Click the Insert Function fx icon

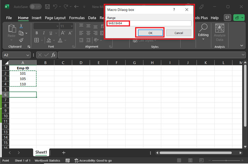53,55
